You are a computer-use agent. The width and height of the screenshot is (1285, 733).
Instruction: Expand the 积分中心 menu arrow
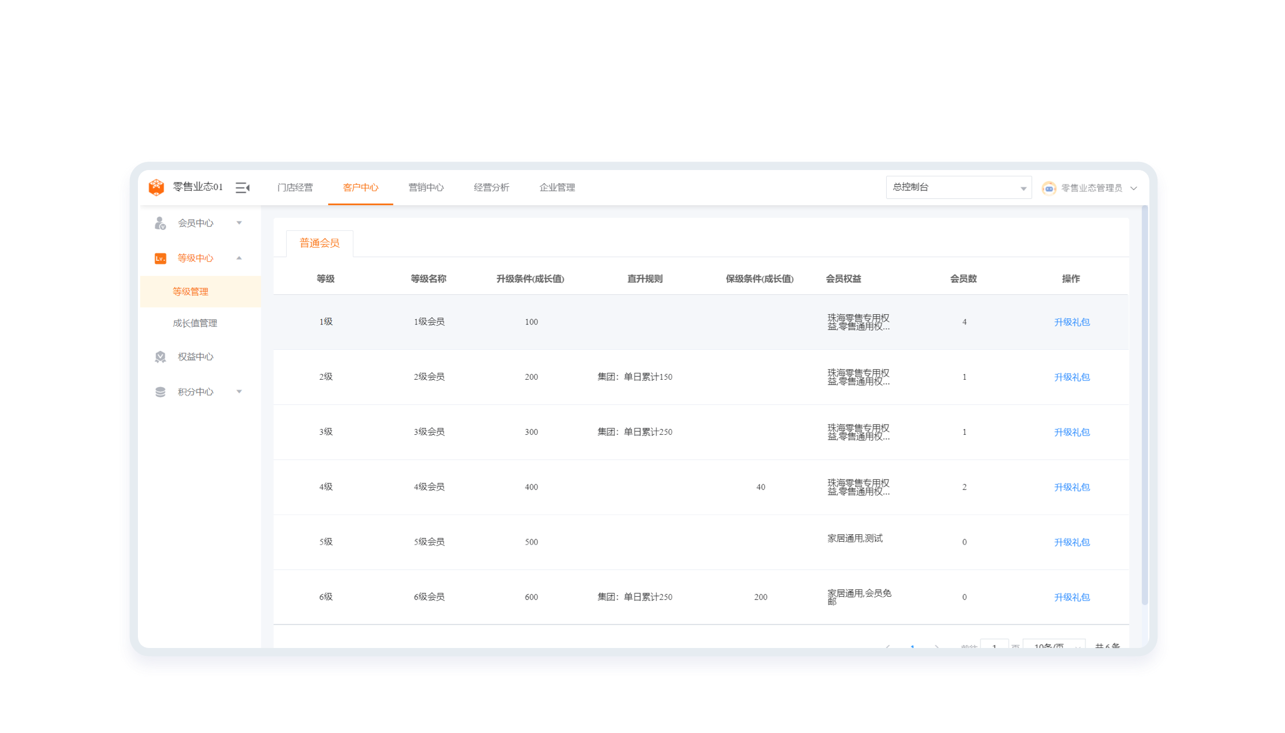click(239, 392)
